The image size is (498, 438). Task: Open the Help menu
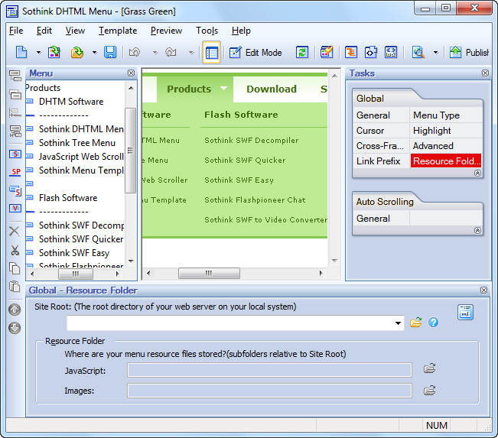pos(242,31)
